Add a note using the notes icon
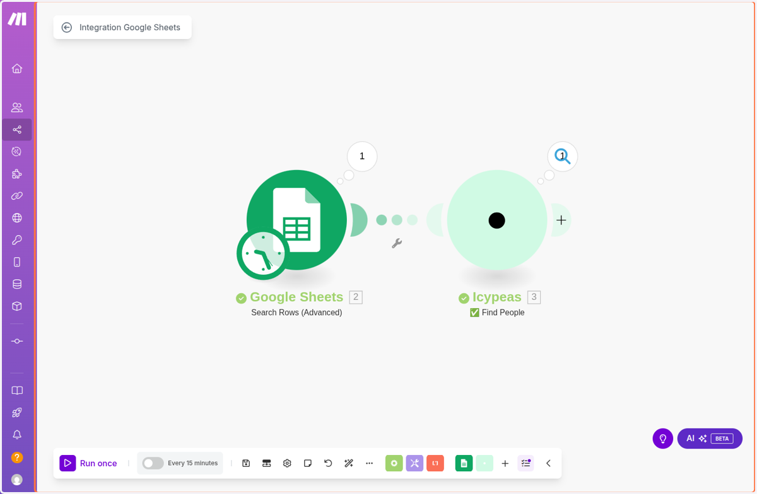The height and width of the screenshot is (494, 757). point(308,463)
